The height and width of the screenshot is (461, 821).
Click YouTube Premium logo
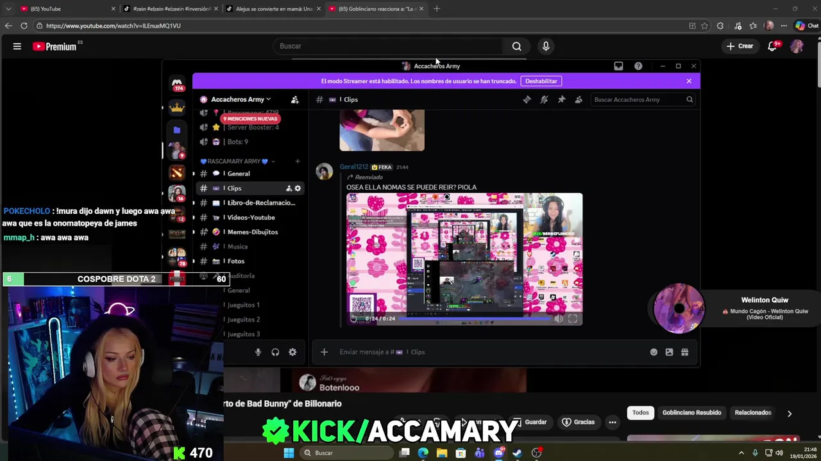click(55, 46)
